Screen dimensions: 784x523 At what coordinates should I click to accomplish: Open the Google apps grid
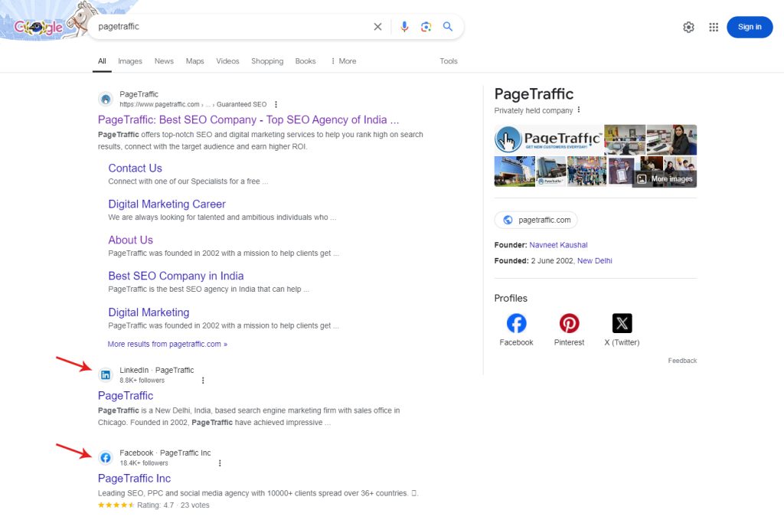click(x=714, y=27)
